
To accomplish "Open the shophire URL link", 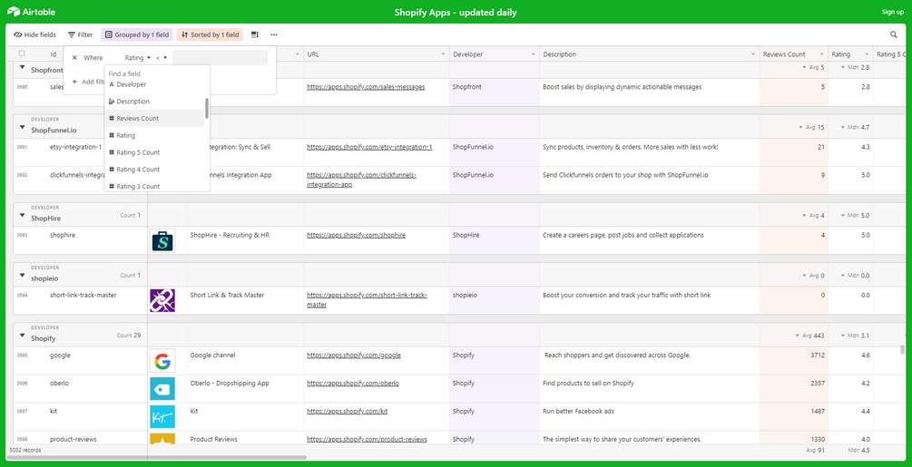I will (x=356, y=235).
